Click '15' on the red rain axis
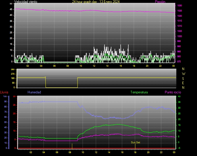 tap(14, 122)
